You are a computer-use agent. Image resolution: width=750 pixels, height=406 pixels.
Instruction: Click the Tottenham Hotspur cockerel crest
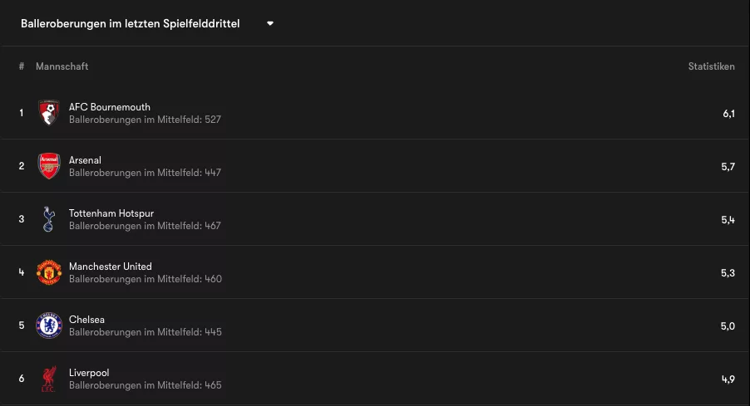pyautogui.click(x=49, y=219)
